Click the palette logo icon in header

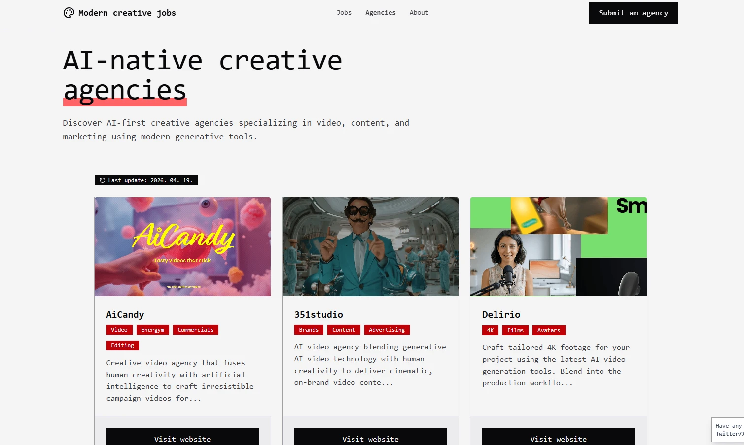(x=69, y=13)
